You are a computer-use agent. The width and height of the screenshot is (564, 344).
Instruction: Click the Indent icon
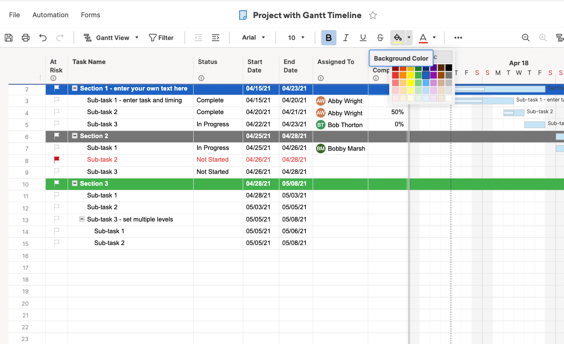point(216,38)
